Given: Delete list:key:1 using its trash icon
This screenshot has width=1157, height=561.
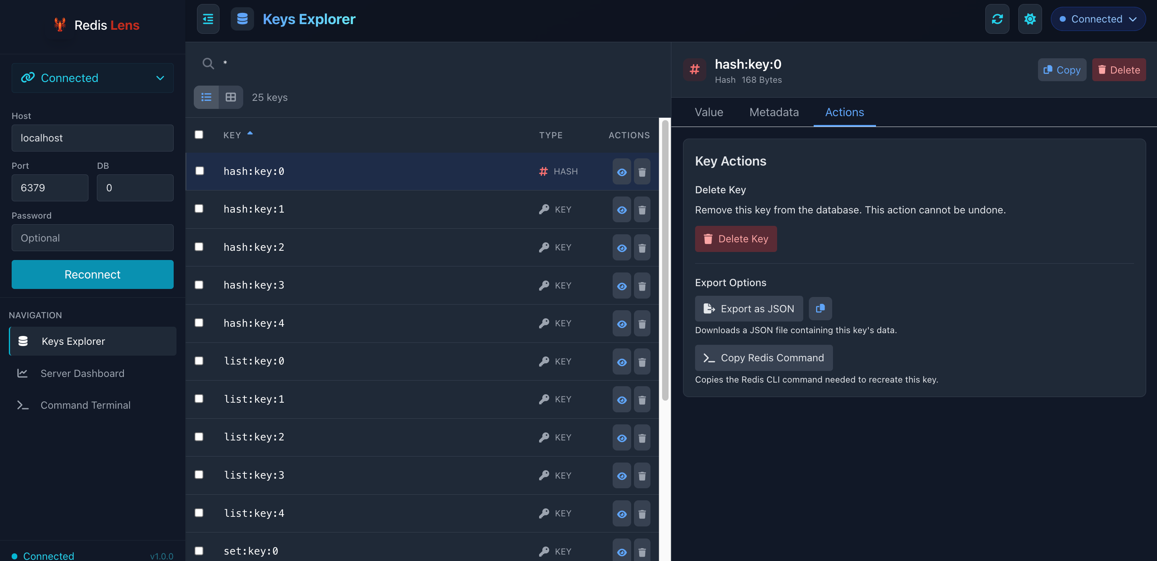Looking at the screenshot, I should coord(642,399).
